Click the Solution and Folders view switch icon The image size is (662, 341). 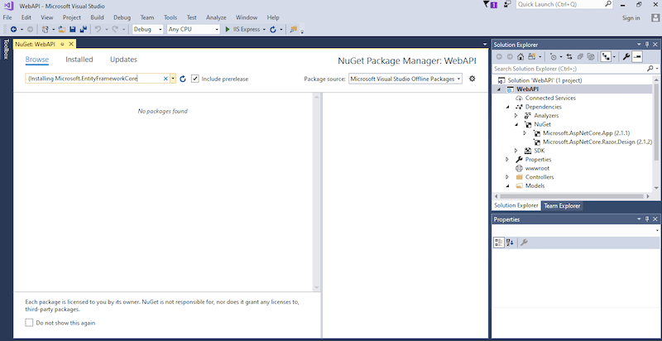pos(531,56)
